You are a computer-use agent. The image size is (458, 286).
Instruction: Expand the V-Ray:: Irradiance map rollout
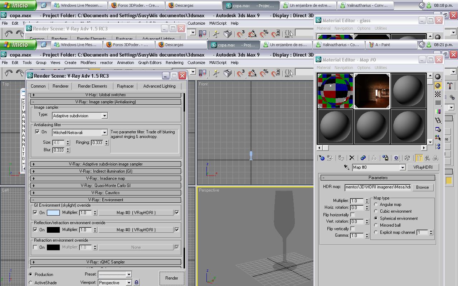[x=106, y=178]
